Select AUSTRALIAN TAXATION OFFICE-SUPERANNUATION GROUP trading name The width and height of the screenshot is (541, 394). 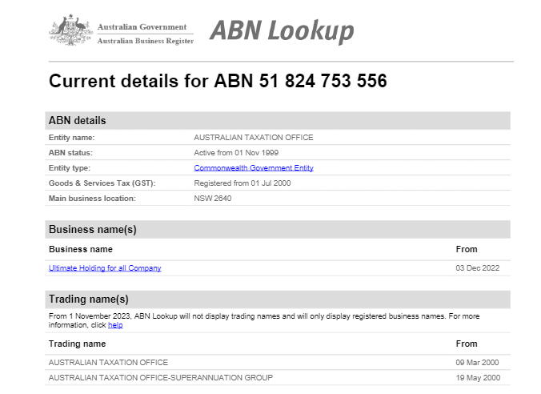pos(161,377)
